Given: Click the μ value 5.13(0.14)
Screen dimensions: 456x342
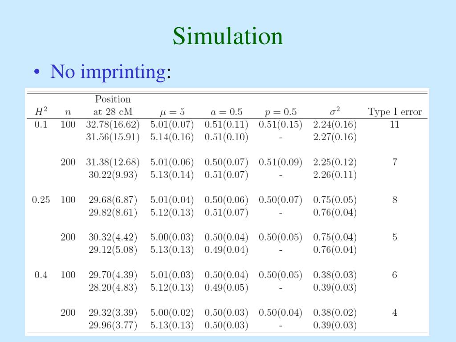Looking at the screenshot, I should pos(172,175).
